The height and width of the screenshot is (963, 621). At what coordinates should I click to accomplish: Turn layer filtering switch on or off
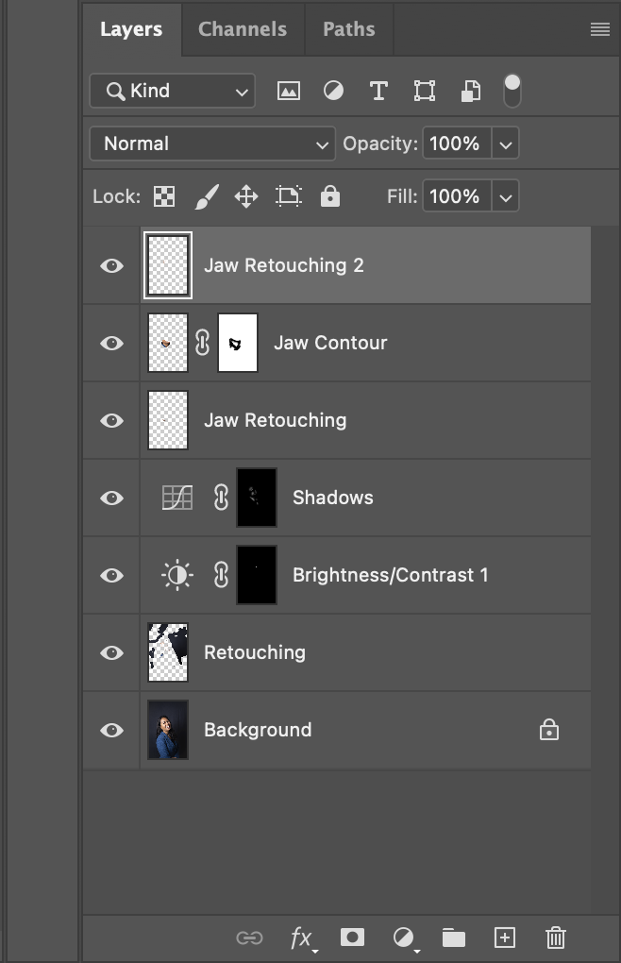512,91
